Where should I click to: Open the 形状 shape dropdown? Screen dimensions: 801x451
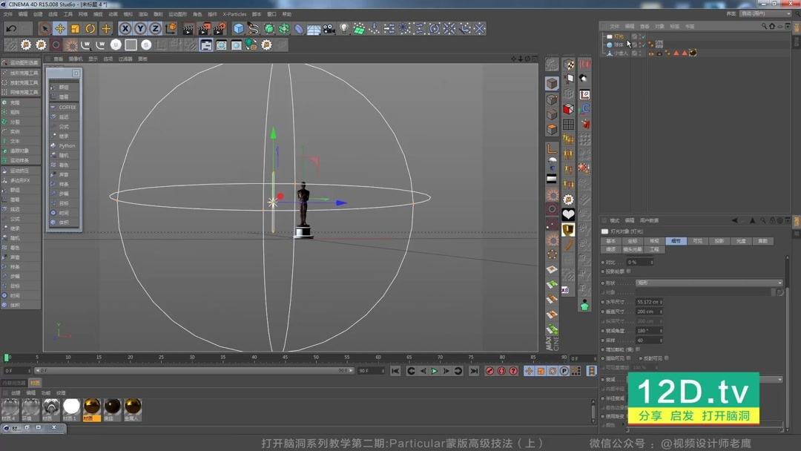pyautogui.click(x=708, y=283)
